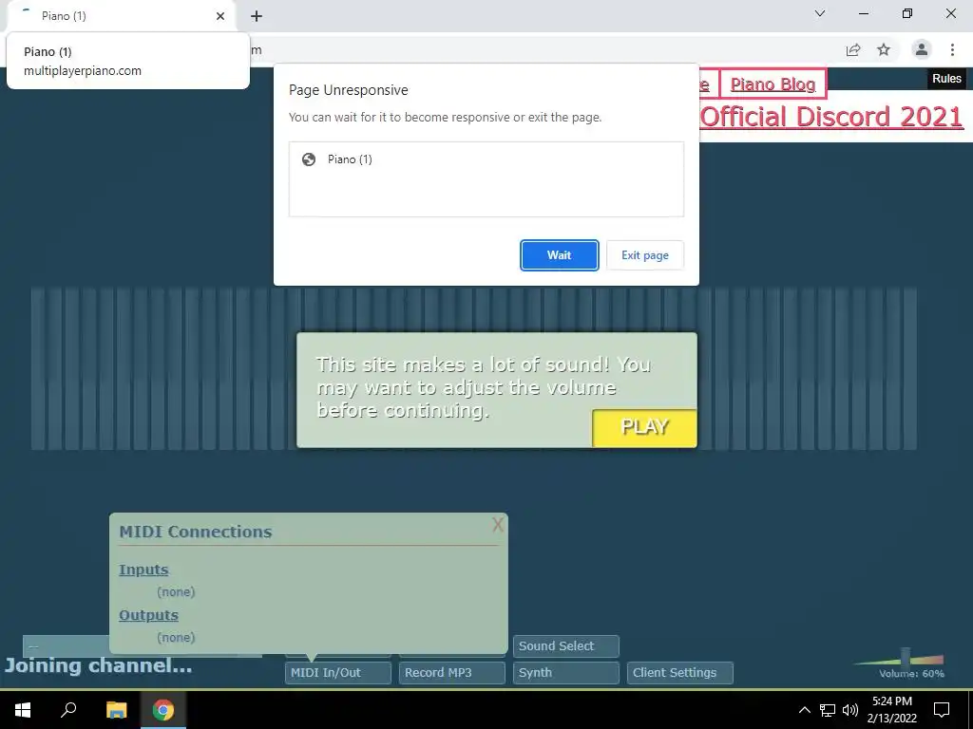Open the Chrome profile avatar icon

(x=922, y=49)
